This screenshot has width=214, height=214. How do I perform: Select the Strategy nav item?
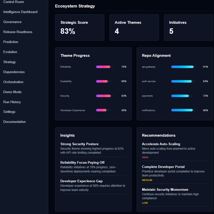click(x=9, y=62)
